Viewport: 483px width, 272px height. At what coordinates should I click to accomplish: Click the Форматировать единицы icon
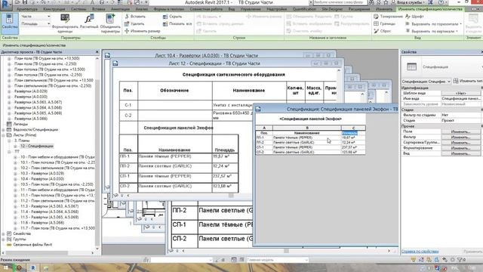tap(65, 19)
